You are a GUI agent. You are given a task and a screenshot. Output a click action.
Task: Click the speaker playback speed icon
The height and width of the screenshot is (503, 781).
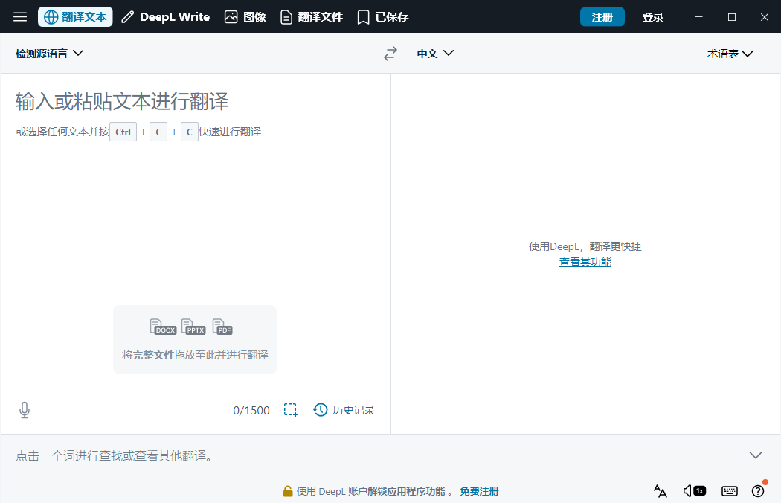click(x=694, y=491)
